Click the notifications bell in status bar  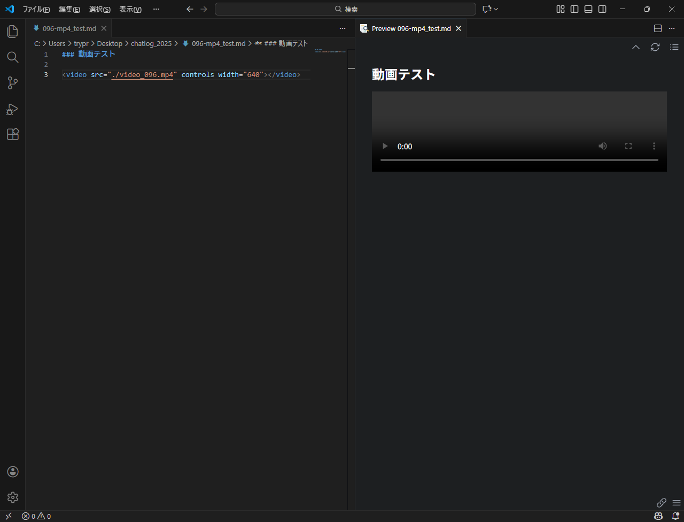675,516
